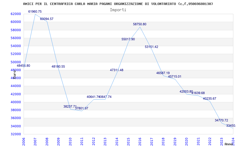Click the 2014 x-axis year label
236x147 pixels.
pyautogui.click(x=117, y=141)
